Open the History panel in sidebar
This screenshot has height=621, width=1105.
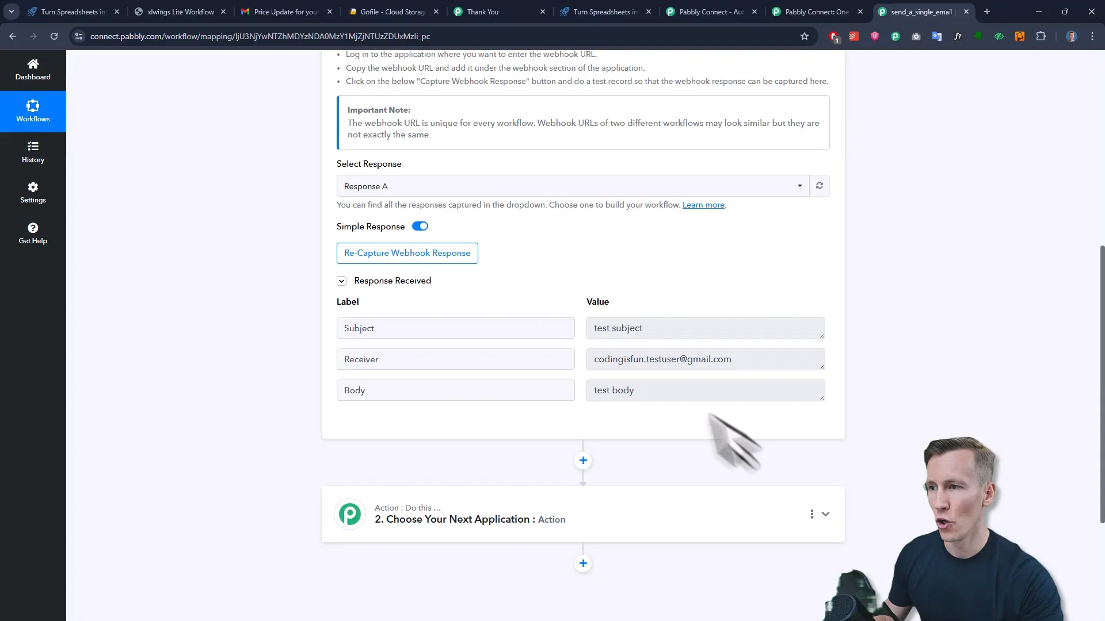coord(33,151)
